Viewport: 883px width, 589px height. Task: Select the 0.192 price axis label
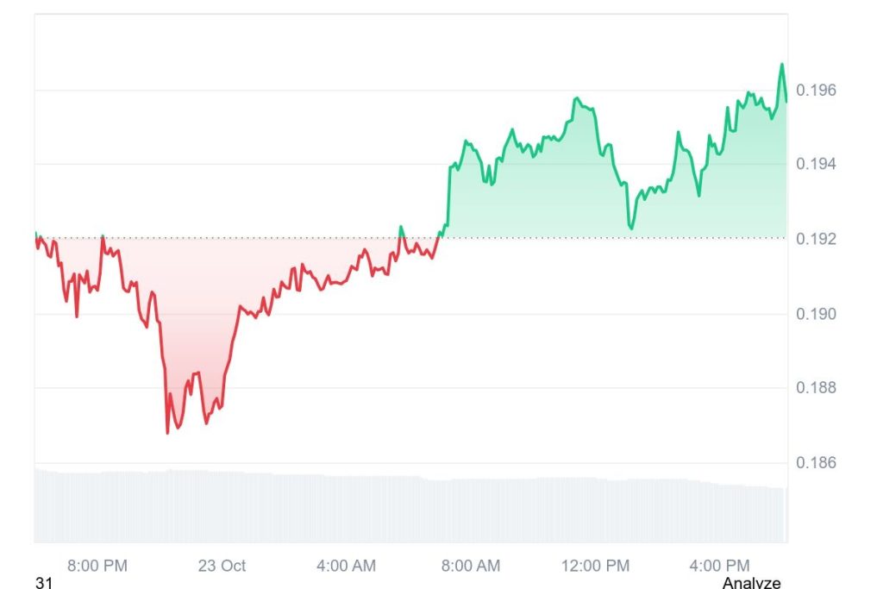815,239
